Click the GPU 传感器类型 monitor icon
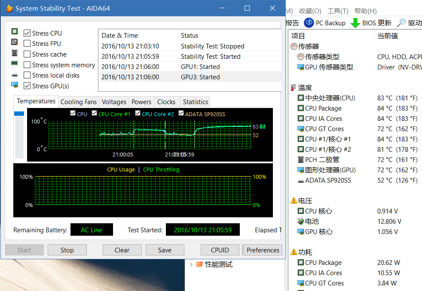 click(301, 67)
